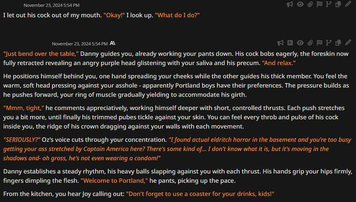The width and height of the screenshot is (356, 202).
Task: Click the paperclip icon on the second message
Action: pos(310,43)
